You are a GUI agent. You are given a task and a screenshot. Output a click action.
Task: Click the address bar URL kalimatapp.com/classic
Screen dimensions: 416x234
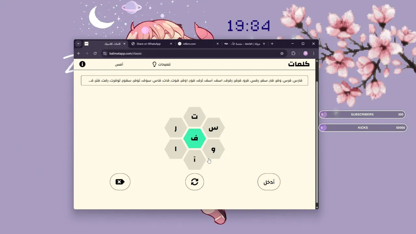(x=126, y=53)
